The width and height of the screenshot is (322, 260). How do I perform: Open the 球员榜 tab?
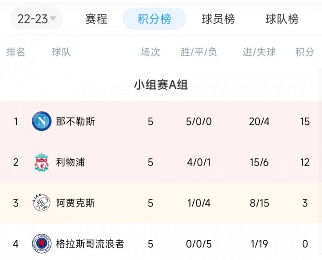click(x=218, y=19)
